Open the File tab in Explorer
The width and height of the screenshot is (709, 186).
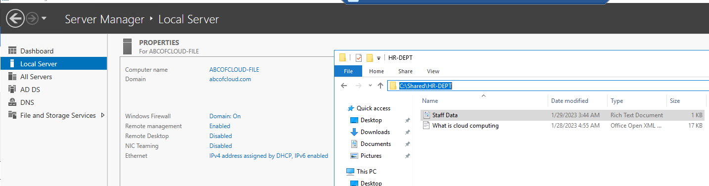point(348,71)
